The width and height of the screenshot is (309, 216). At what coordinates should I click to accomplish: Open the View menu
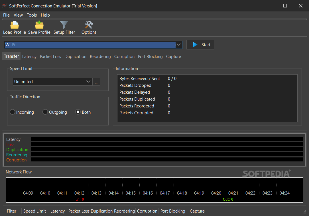pos(18,15)
